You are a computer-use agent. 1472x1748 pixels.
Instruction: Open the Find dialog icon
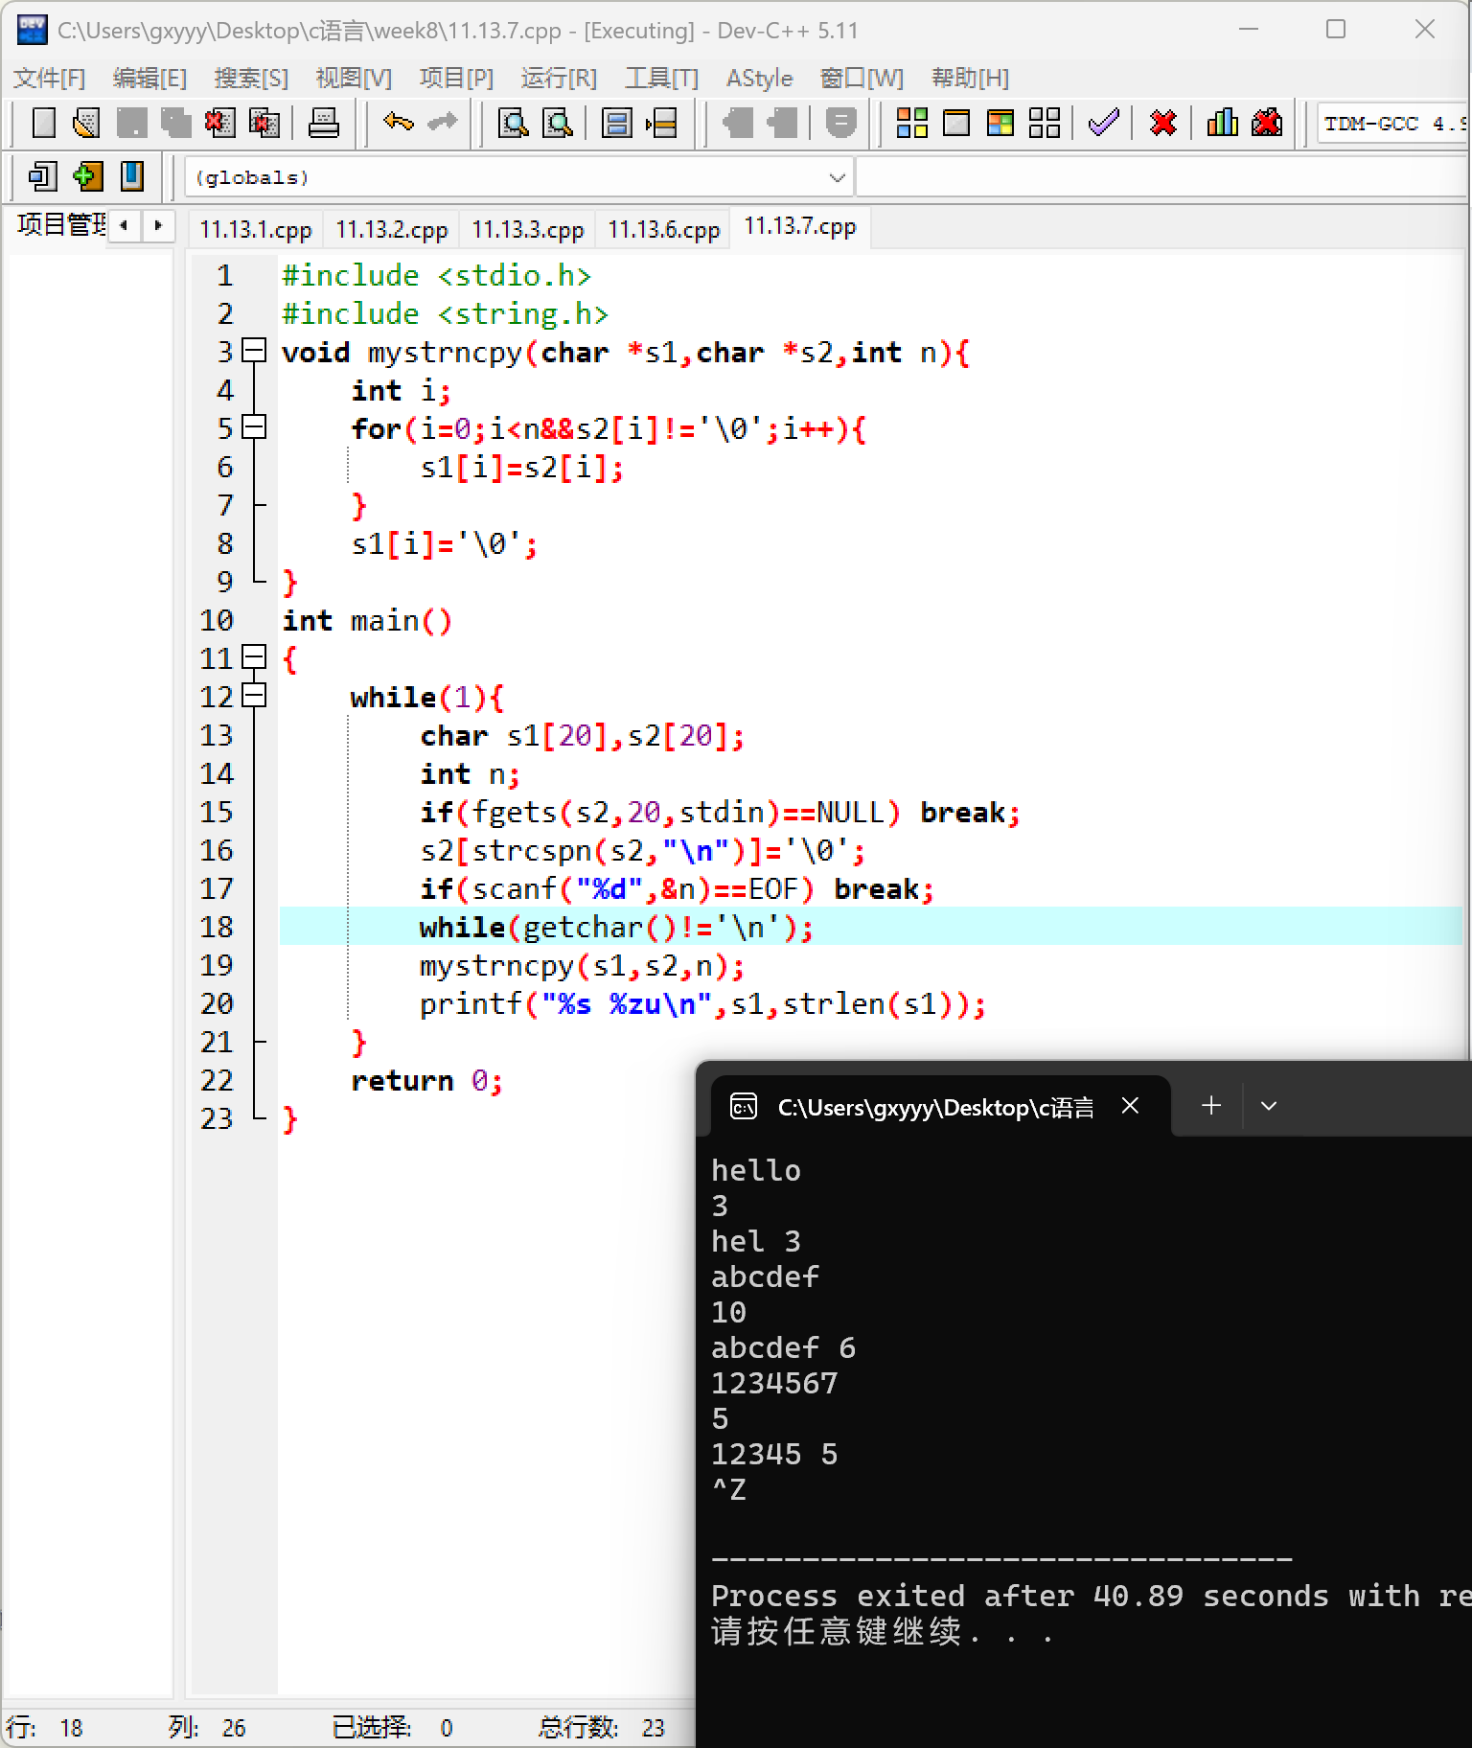pos(514,123)
